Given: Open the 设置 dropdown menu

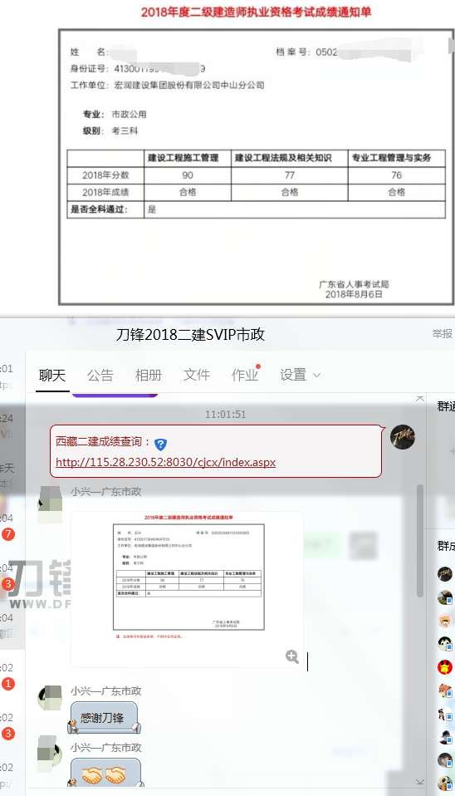Looking at the screenshot, I should (x=301, y=375).
